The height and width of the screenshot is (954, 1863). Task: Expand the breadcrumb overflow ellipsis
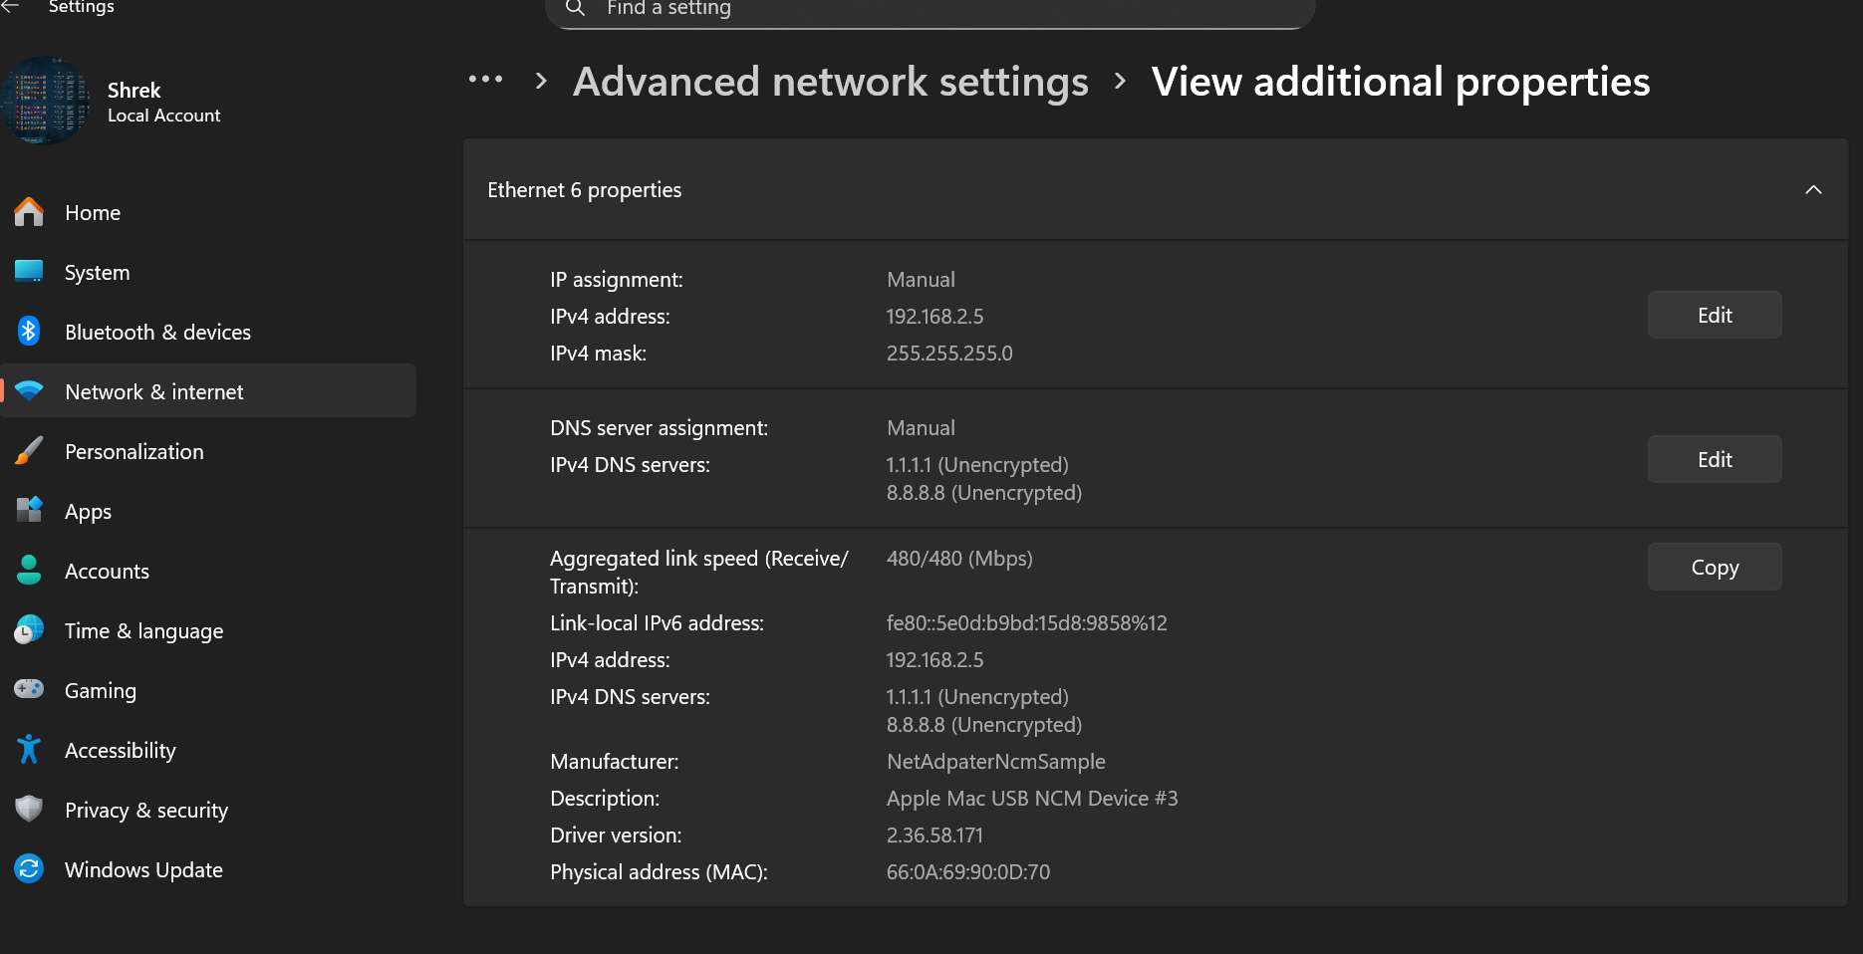[486, 80]
